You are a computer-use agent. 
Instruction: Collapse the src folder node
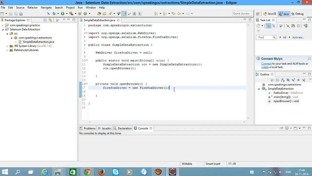(x=7, y=34)
